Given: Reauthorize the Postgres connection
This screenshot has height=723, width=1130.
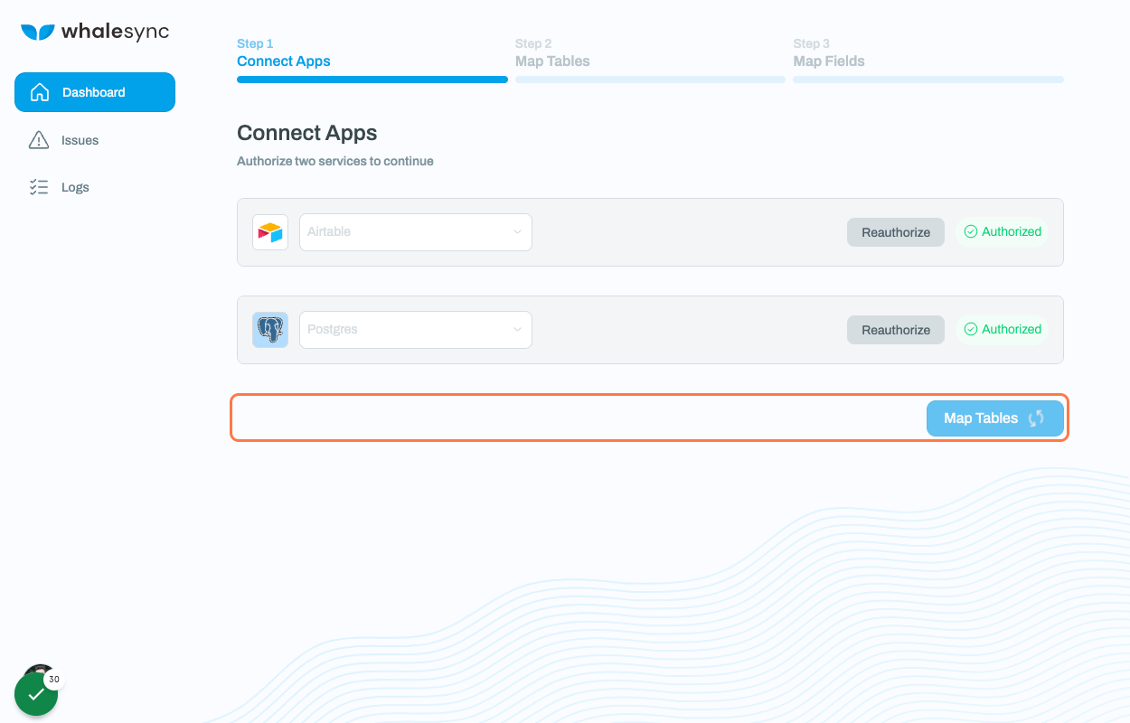Looking at the screenshot, I should coord(896,330).
